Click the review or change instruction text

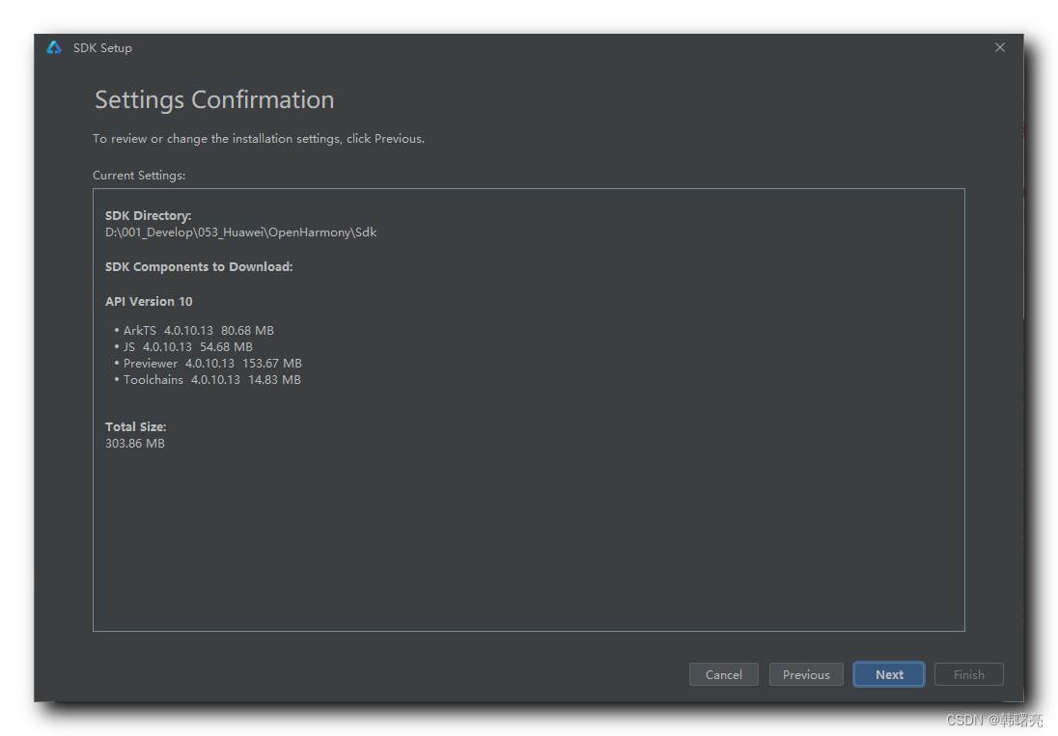[259, 139]
